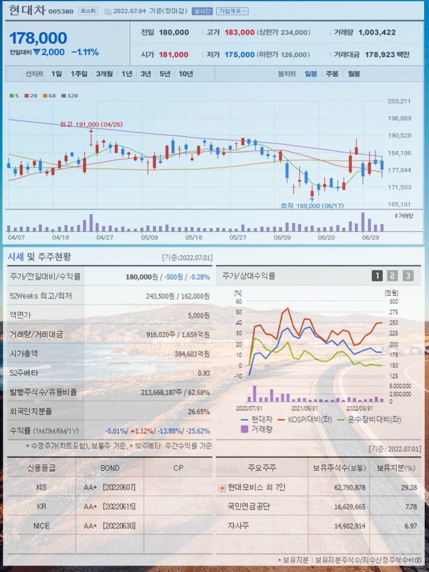Click the 외국인지분율 value 26.65%
429x572 pixels.
[199, 412]
